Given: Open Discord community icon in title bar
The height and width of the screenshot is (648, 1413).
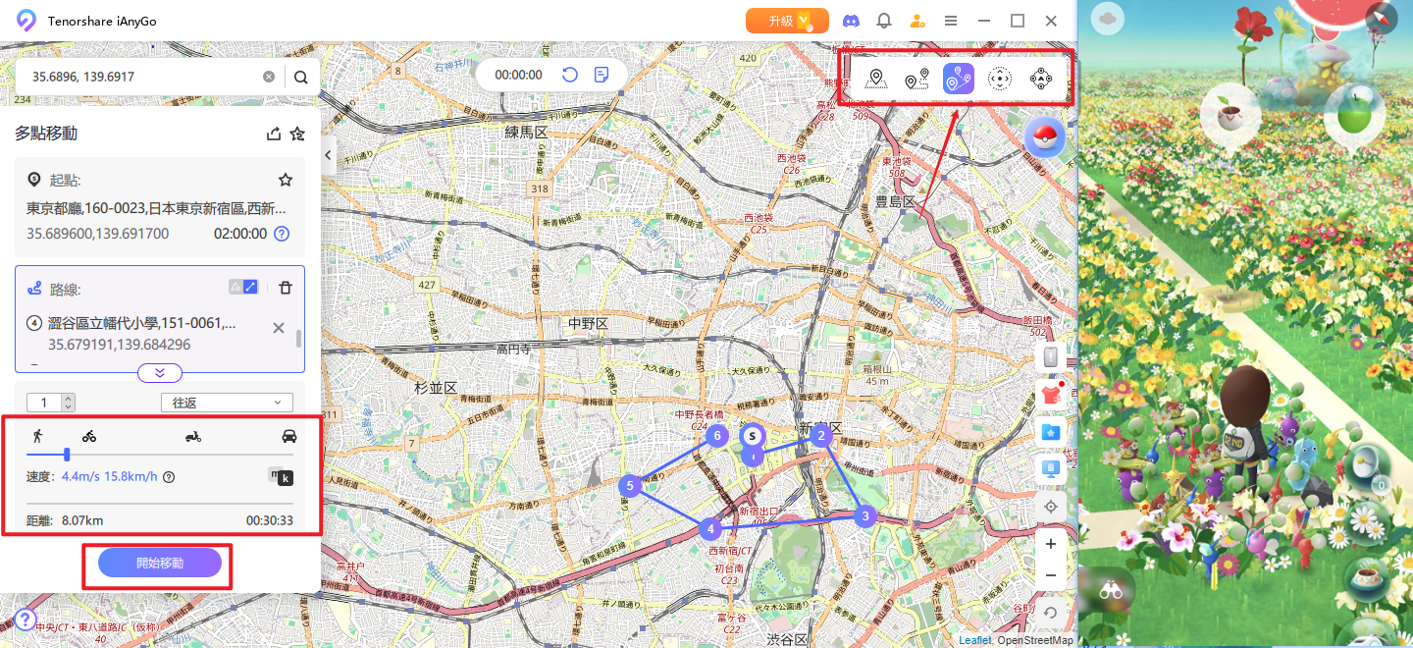Looking at the screenshot, I should [x=852, y=21].
